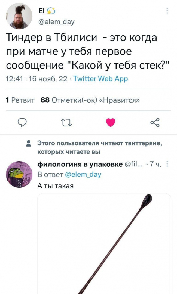Open the Twitter Web App link
Viewport: 177px width, 294px height.
pos(100,79)
